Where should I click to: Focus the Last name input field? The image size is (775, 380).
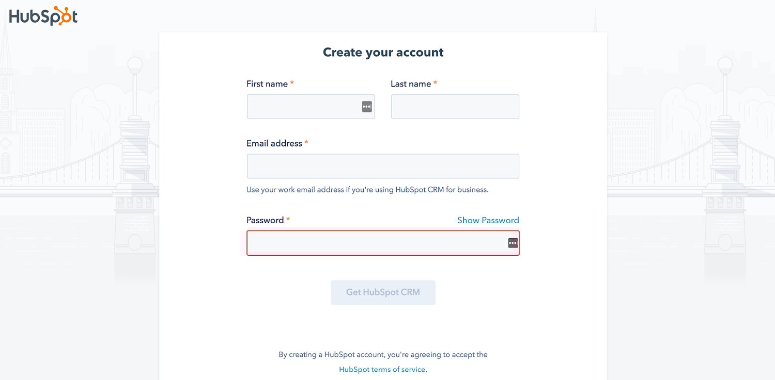[x=455, y=107]
